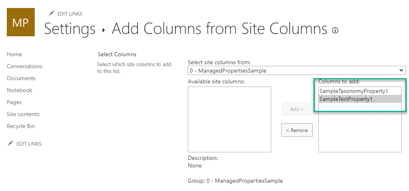
Task: Expand the 'Select site columns from' dropdown
Action: click(296, 71)
